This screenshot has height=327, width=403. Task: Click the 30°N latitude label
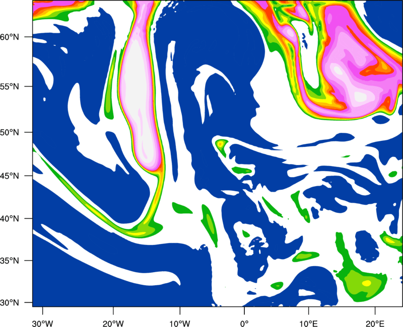(10, 303)
